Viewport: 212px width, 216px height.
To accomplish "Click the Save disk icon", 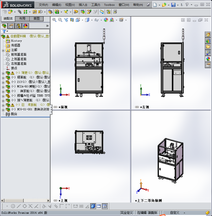I will (x=173, y=5).
